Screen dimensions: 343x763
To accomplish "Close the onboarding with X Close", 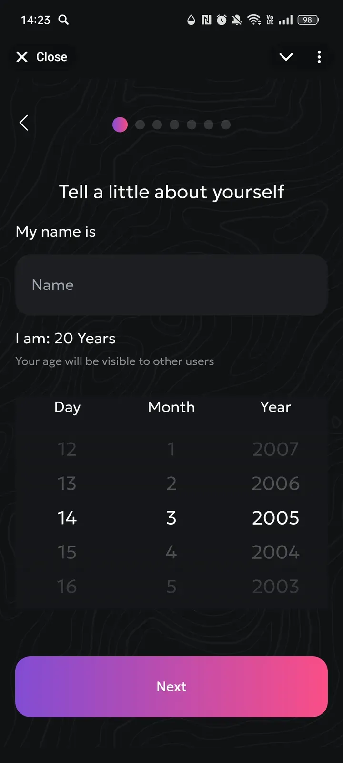I will [x=42, y=57].
